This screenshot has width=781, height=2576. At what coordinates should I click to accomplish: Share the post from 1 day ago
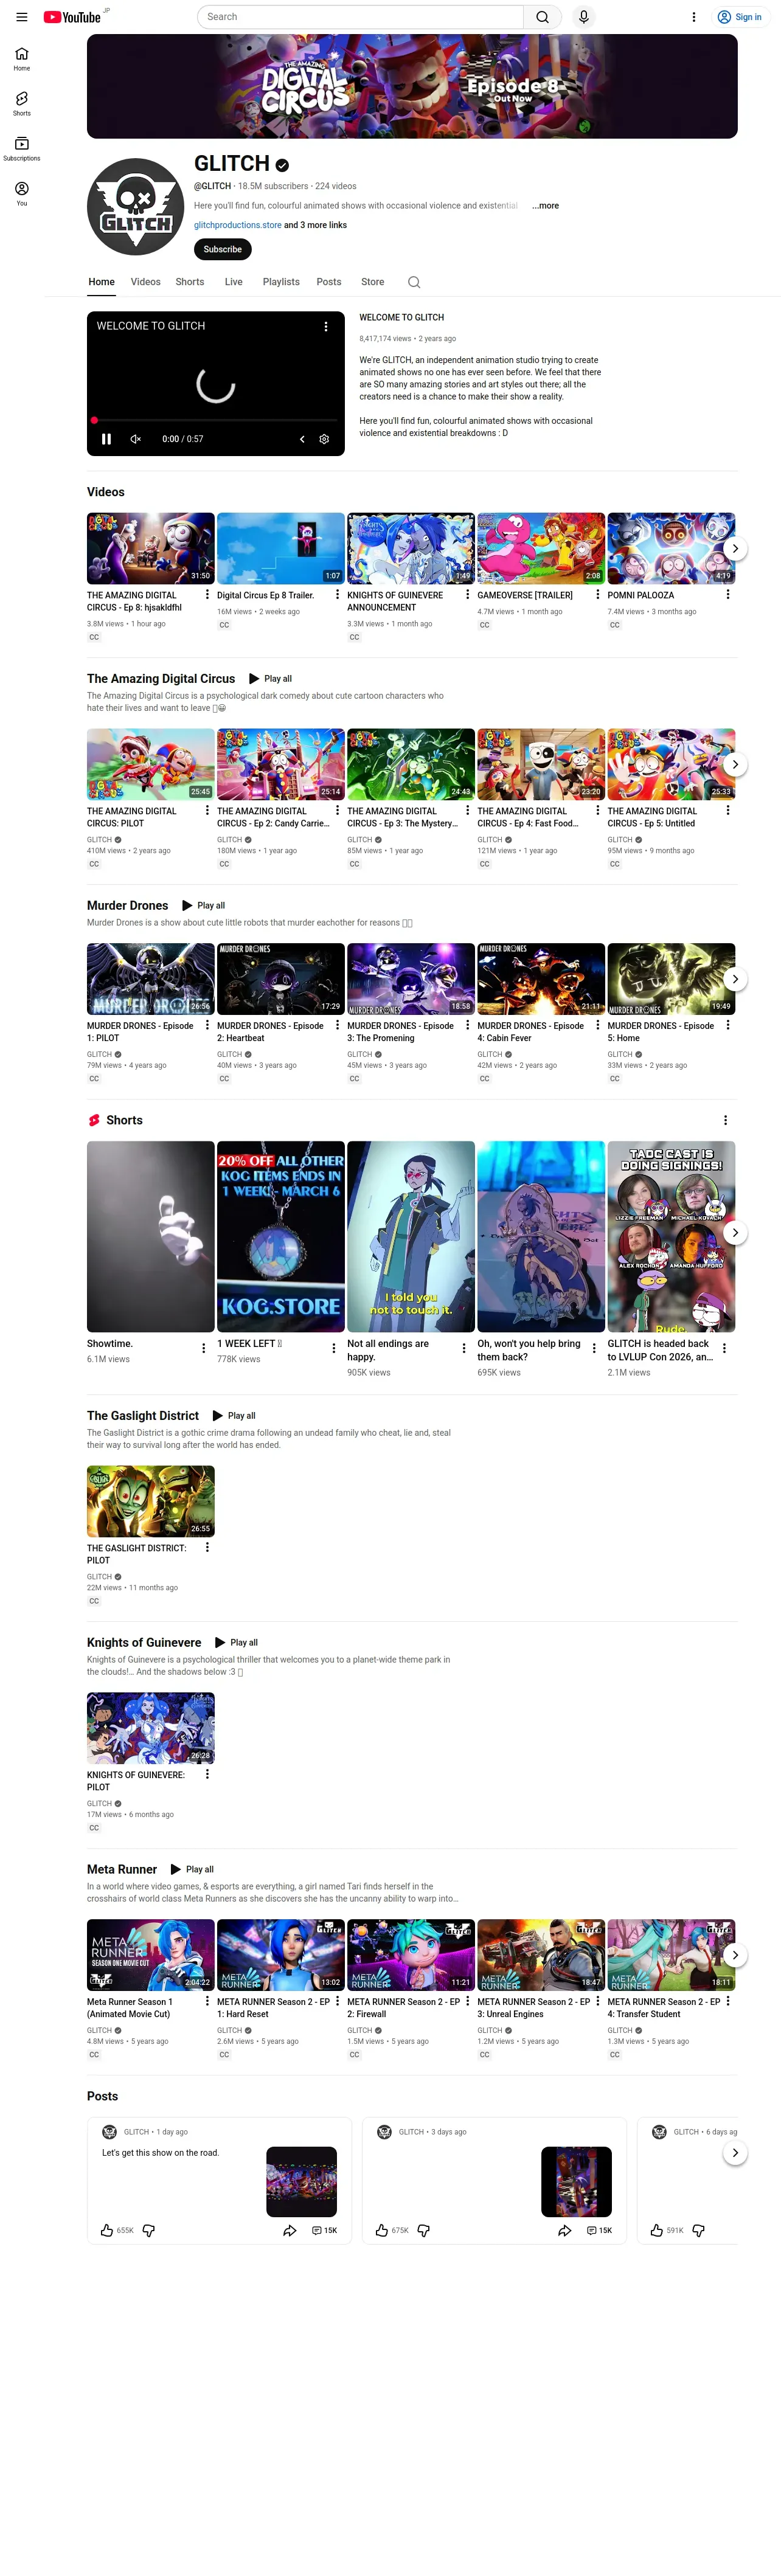click(x=290, y=2230)
